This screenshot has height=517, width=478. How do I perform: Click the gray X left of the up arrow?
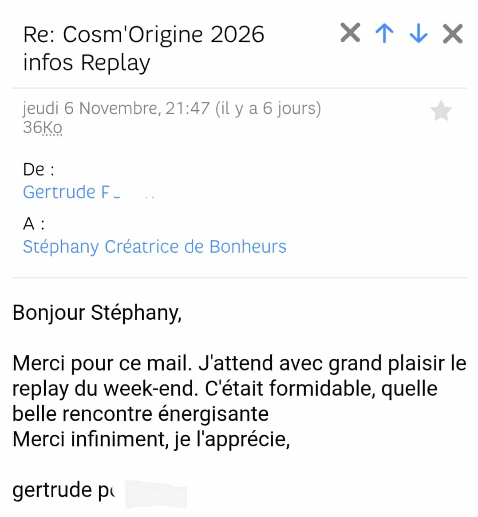[x=350, y=33]
